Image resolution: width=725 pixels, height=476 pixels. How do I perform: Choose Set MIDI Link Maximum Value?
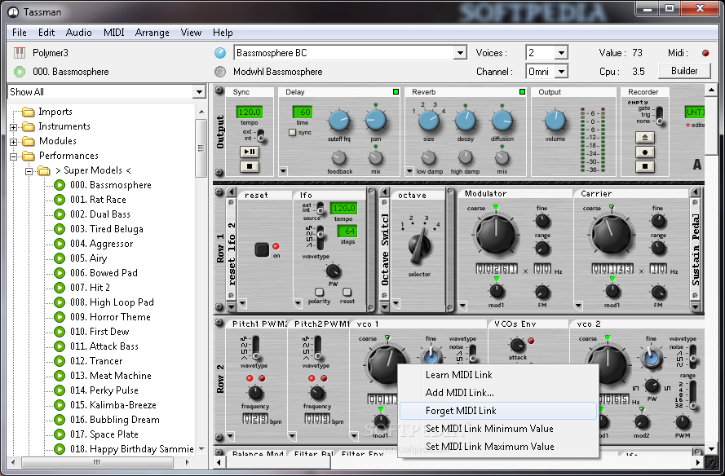pos(498,447)
